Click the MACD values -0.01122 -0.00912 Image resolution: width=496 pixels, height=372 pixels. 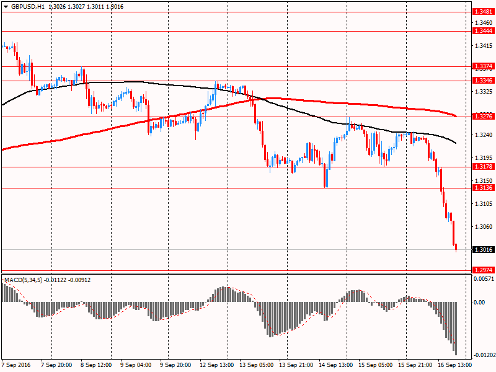coord(68,280)
